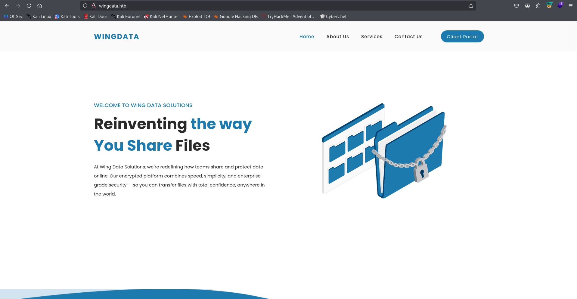Open the Wappalyzer extension icon
The image size is (577, 299).
pos(560,5)
